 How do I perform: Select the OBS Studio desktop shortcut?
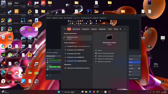36,38
